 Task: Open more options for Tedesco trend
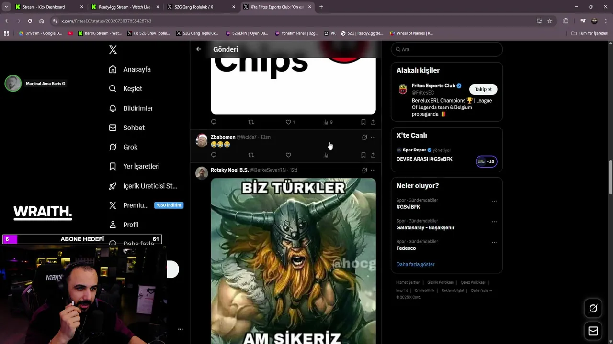point(494,242)
